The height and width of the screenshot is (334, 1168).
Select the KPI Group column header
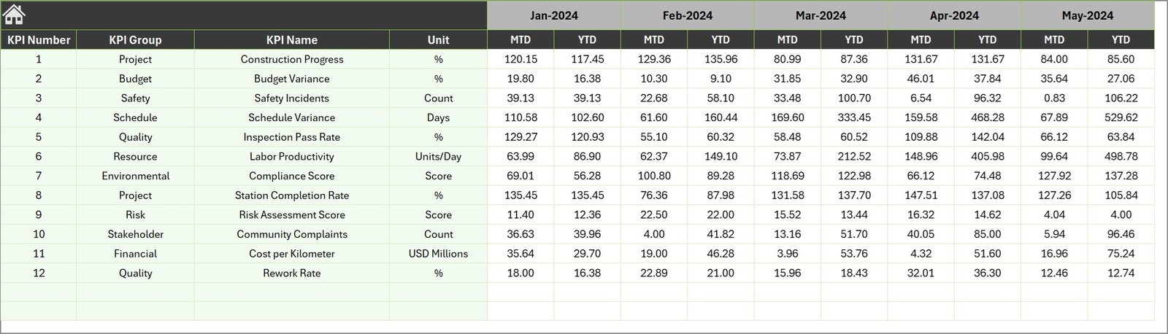tap(135, 40)
